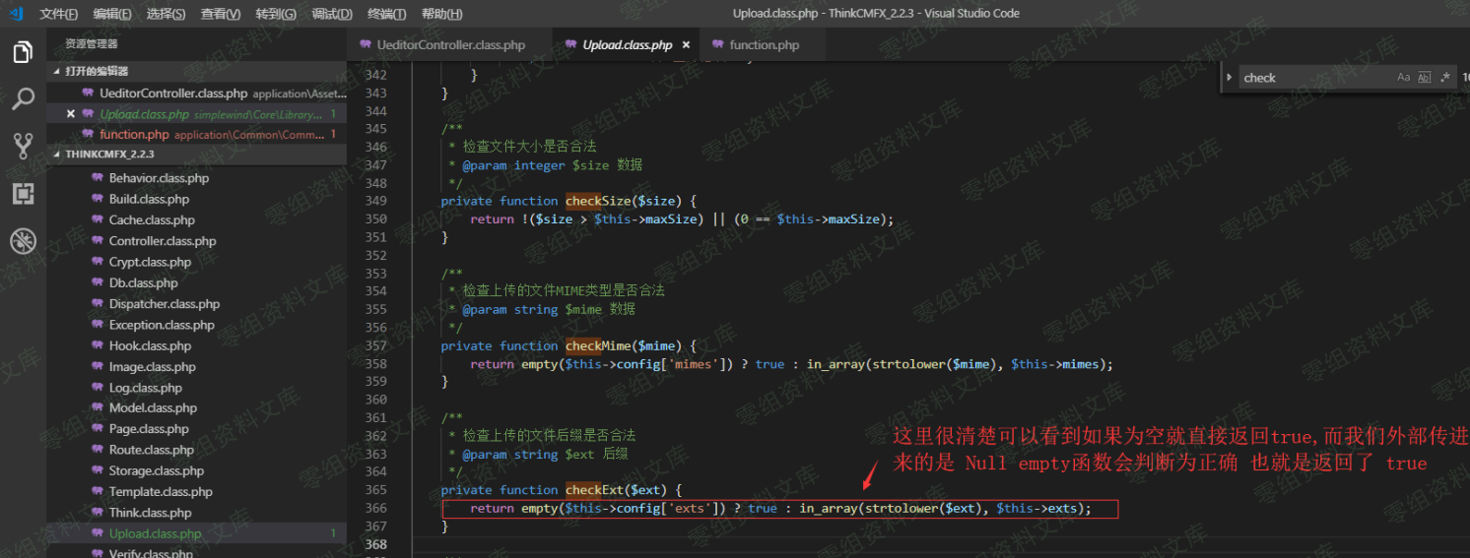Toggle Match Case in find widget

tap(1404, 77)
